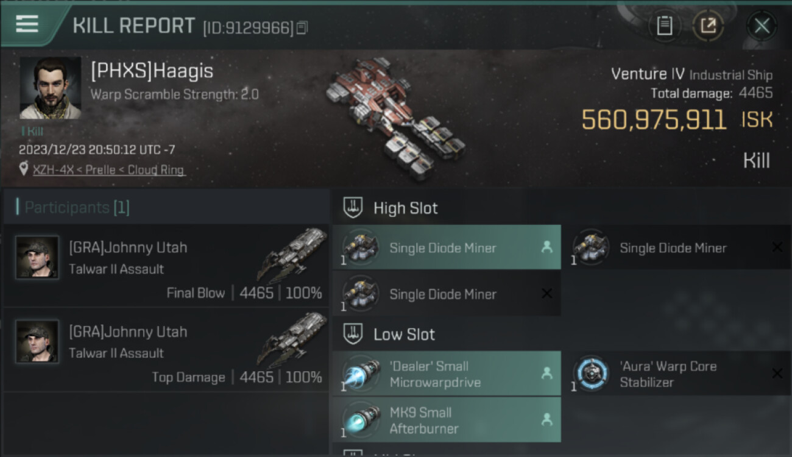792x457 pixels.
Task: Open Johnny Utah Final Blow portrait
Action: point(37,257)
